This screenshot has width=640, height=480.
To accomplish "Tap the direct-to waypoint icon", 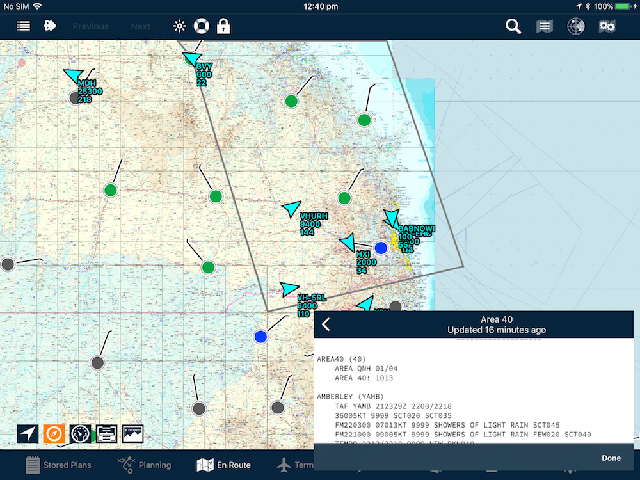I will (x=49, y=26).
